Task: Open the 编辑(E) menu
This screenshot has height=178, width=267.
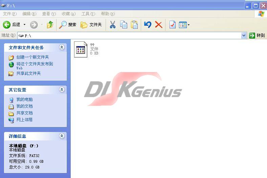Action: [x=29, y=14]
